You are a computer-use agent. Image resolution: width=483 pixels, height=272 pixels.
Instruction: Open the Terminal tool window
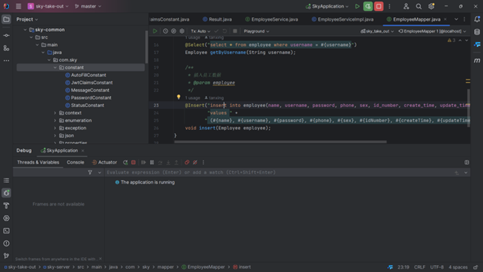[6, 231]
